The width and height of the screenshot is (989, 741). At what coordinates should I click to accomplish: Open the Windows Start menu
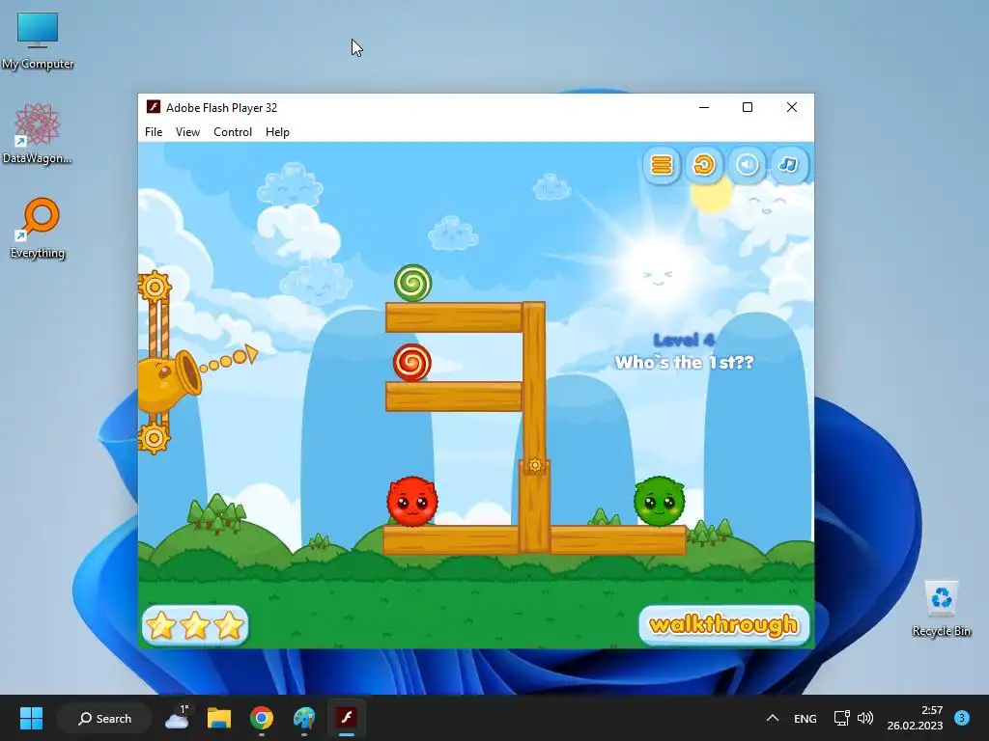pos(31,718)
